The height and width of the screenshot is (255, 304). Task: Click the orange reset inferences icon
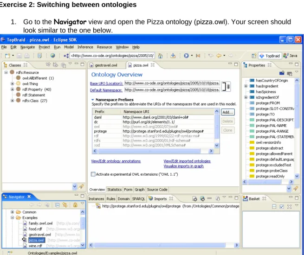tap(198, 56)
